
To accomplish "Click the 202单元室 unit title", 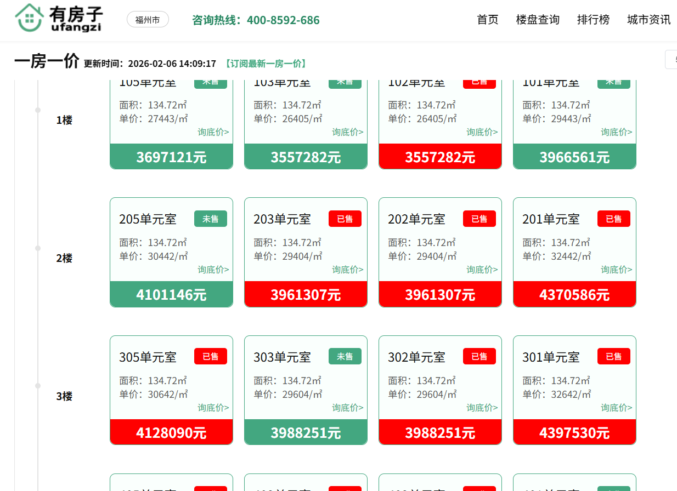I will point(416,219).
